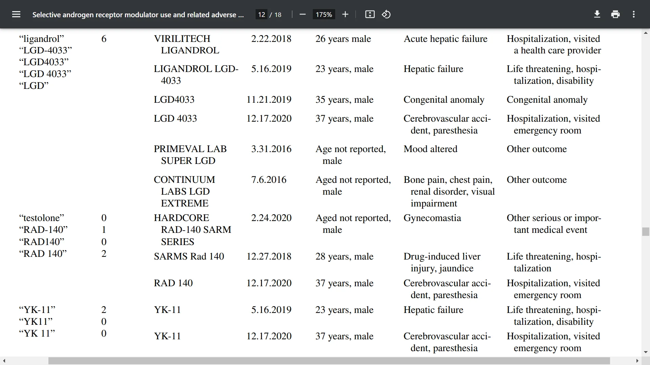Viewport: 650px width, 365px height.
Task: Click the document title in toolbar
Action: (138, 15)
